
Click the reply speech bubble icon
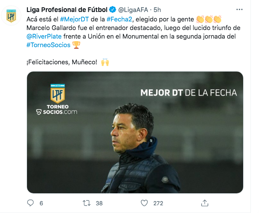[30, 203]
